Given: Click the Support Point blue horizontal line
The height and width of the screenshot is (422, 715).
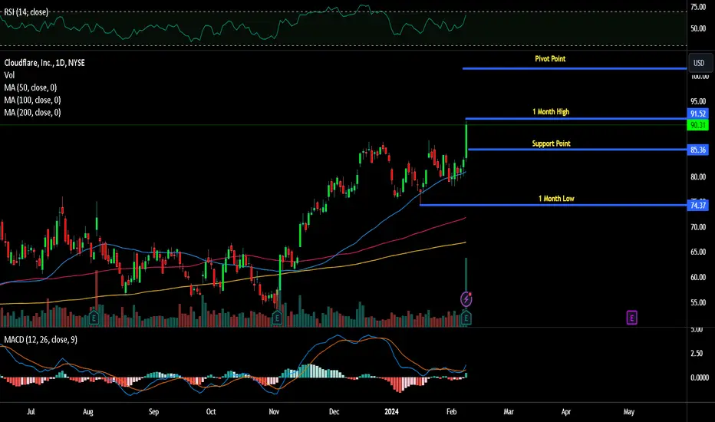Looking at the screenshot, I should click(x=577, y=149).
